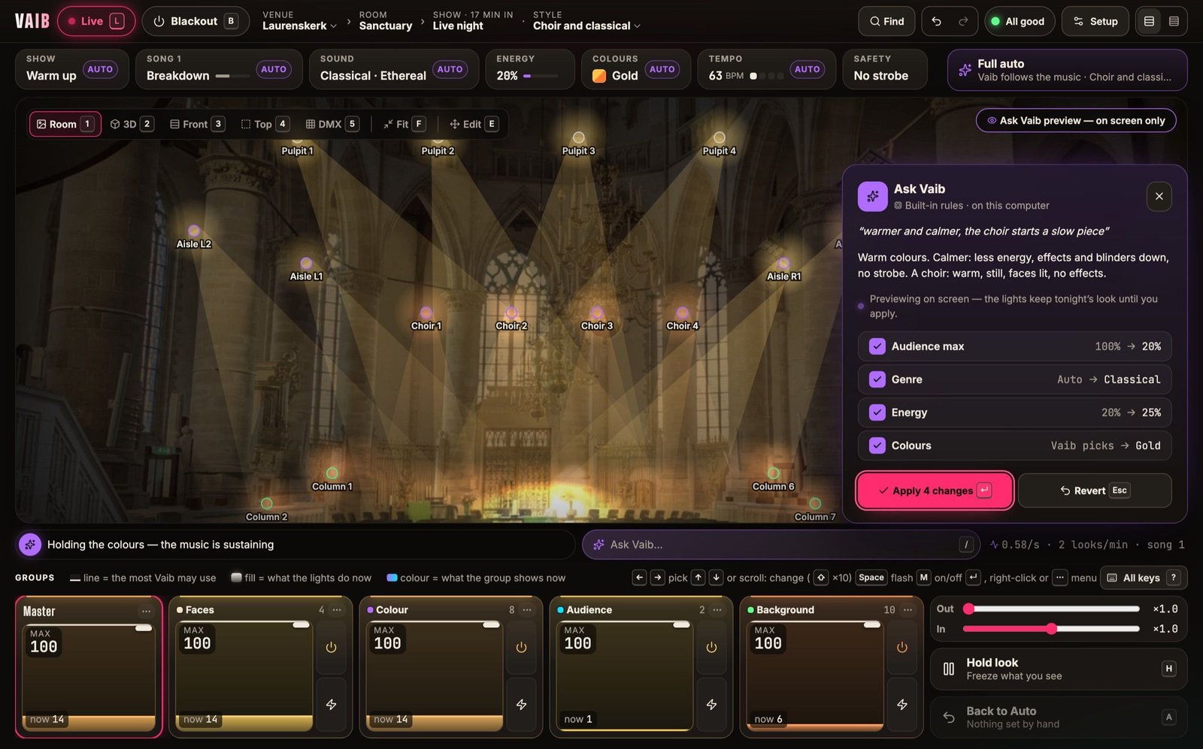Click the redo arrow icon
Screen dimensions: 1203x749
(x=963, y=21)
